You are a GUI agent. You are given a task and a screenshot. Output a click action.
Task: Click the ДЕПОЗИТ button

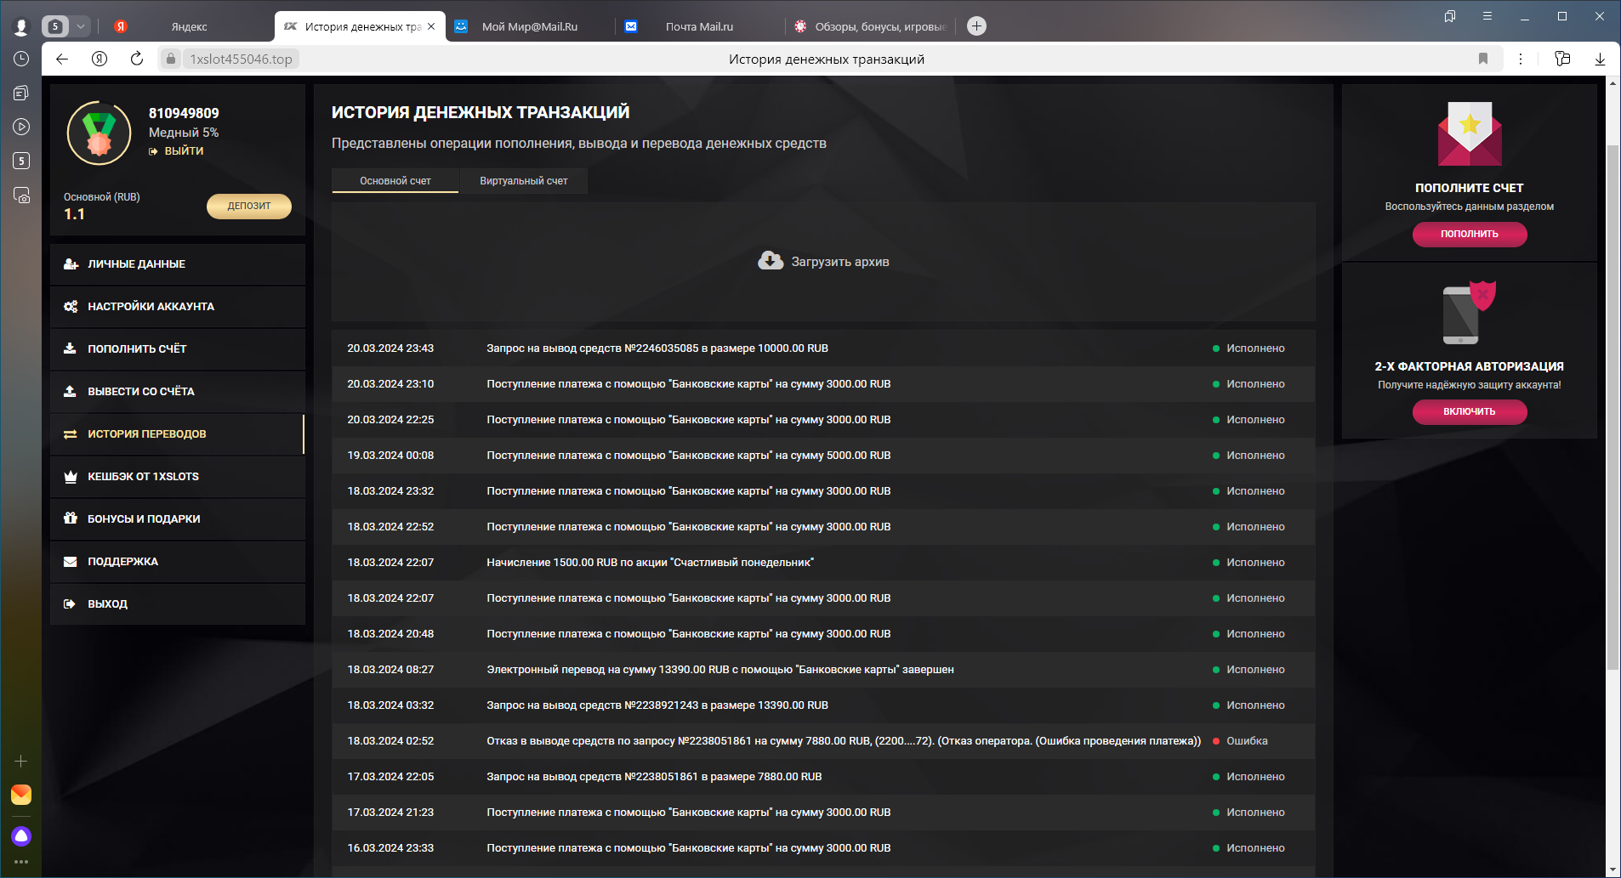249,206
